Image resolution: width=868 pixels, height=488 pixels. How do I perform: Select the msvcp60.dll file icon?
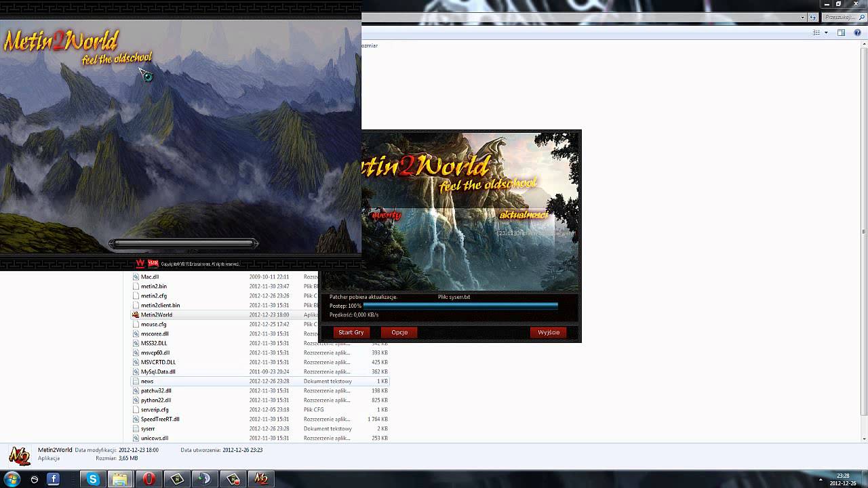click(136, 352)
